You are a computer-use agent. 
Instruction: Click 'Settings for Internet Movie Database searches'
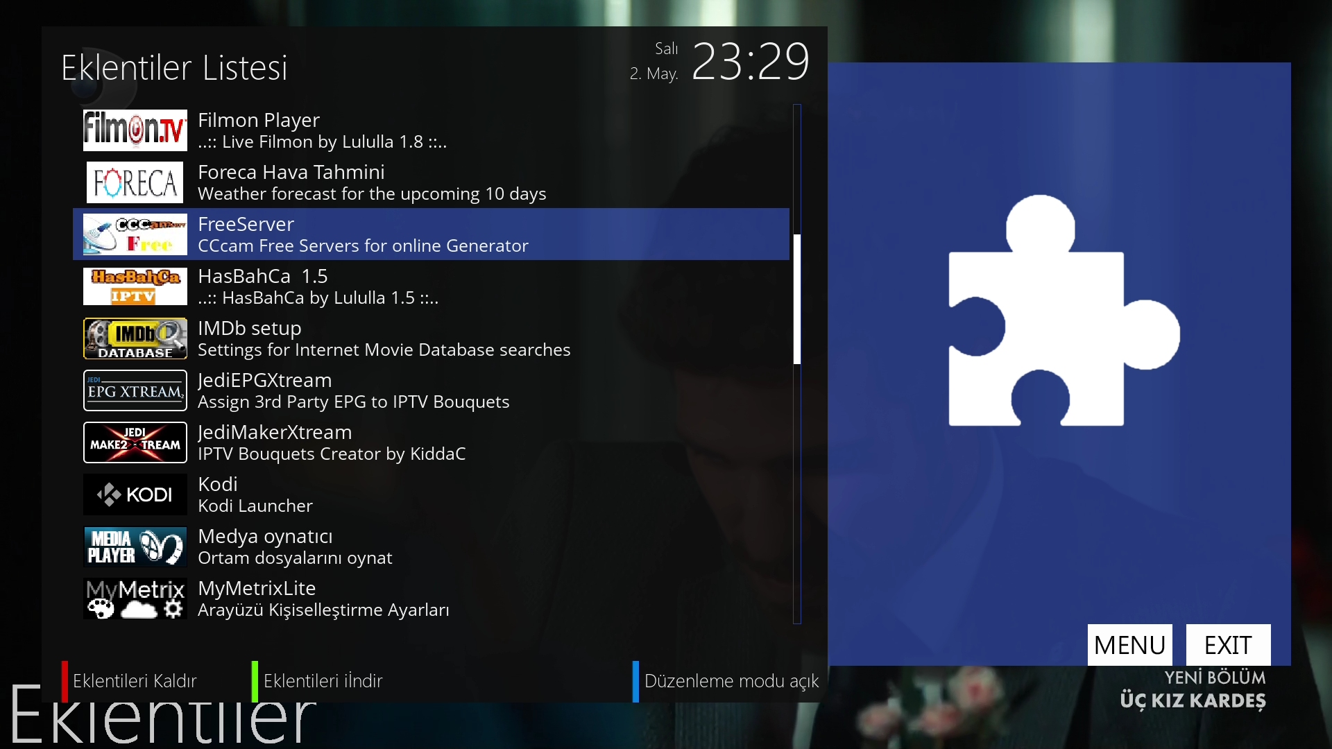(384, 350)
